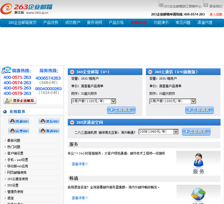Viewport: 224px width, 204px height.
Task: Open 网页邮箱使用 in sidebar list
Action: [x=17, y=173]
